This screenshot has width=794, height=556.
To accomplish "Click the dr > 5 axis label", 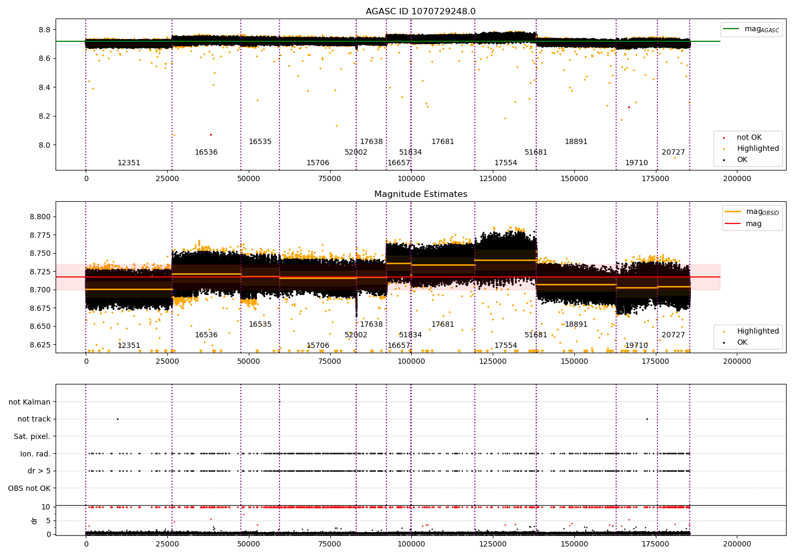I will [x=39, y=471].
